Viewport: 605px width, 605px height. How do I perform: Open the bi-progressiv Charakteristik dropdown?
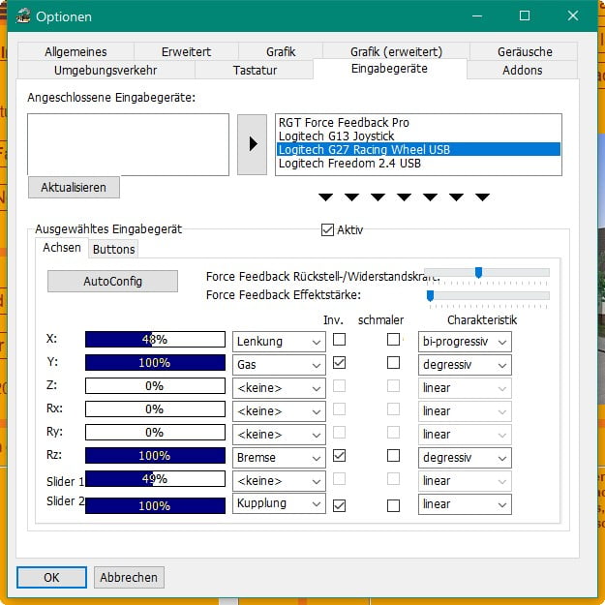tap(465, 341)
